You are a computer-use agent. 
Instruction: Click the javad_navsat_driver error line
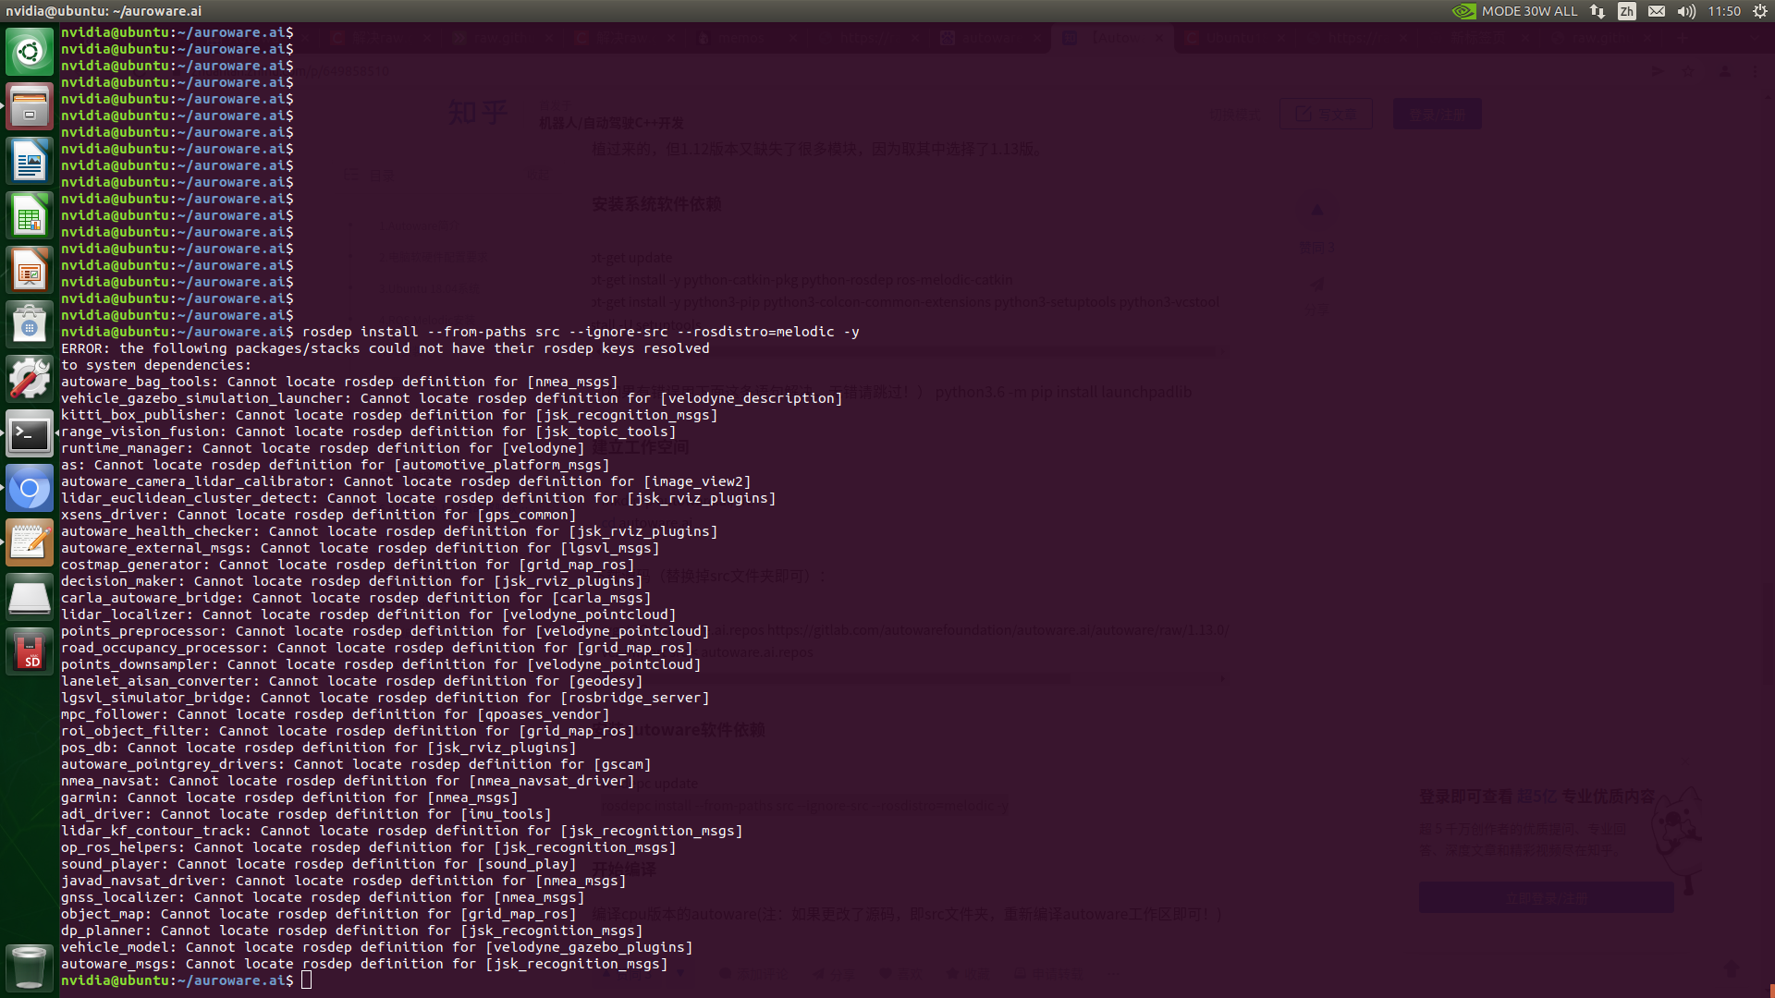[344, 881]
